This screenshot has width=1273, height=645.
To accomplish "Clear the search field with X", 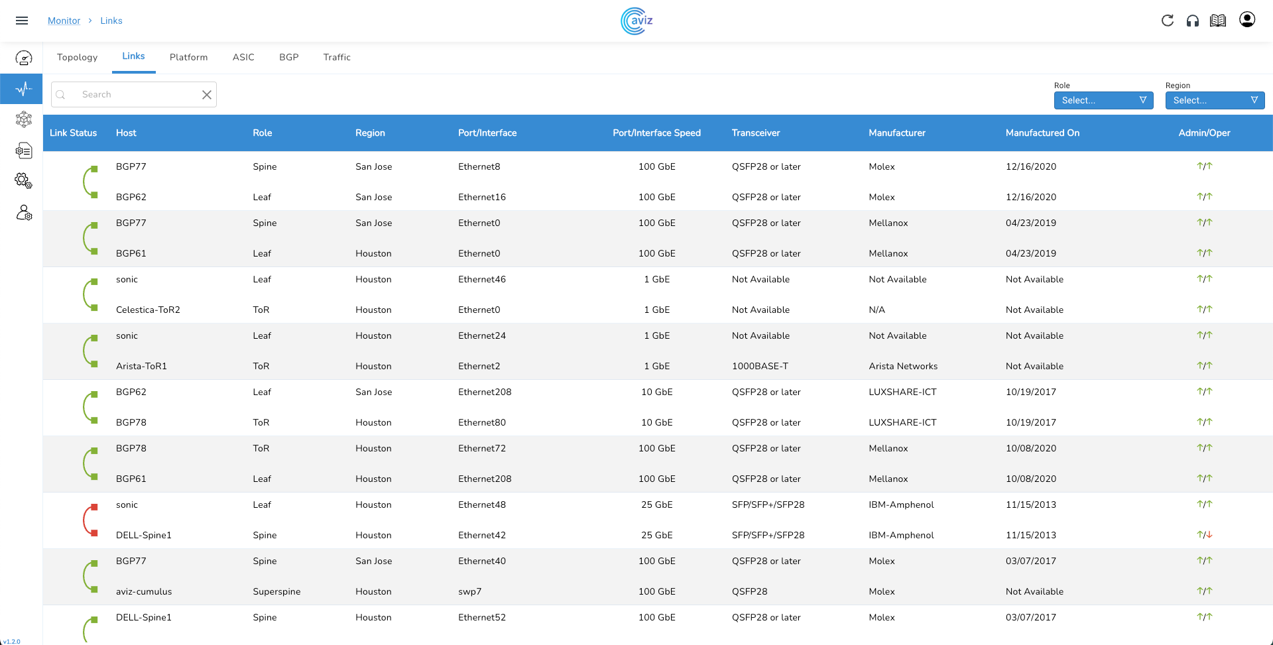I will (207, 95).
